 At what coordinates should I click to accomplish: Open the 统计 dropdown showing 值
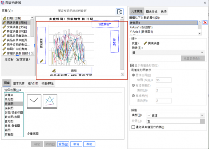[168, 52]
